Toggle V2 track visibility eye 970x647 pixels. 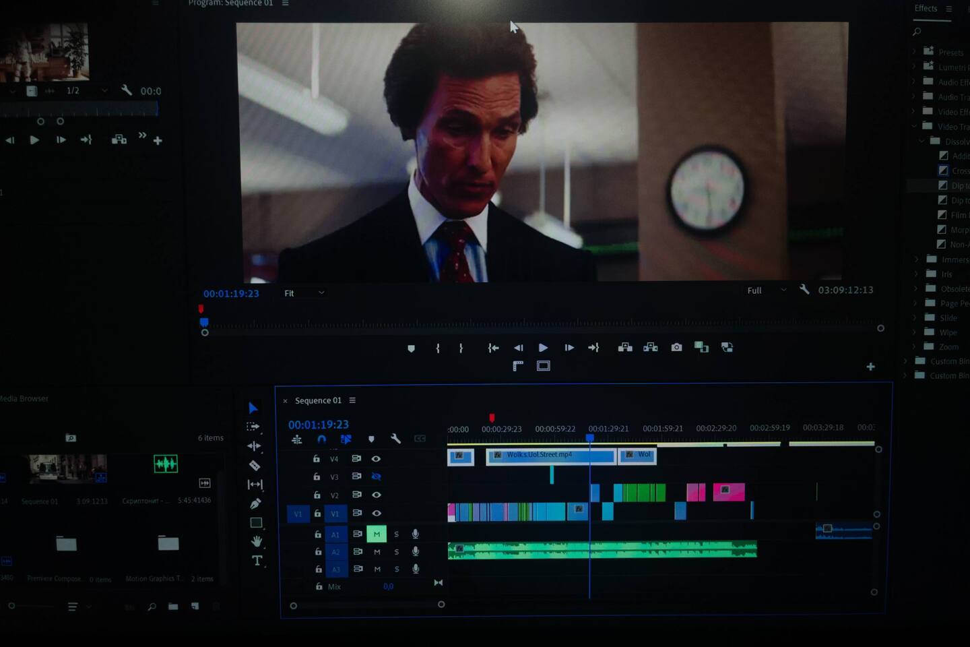pos(376,495)
